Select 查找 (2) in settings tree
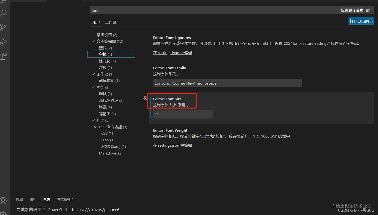This screenshot has height=215, width=378. click(x=105, y=48)
